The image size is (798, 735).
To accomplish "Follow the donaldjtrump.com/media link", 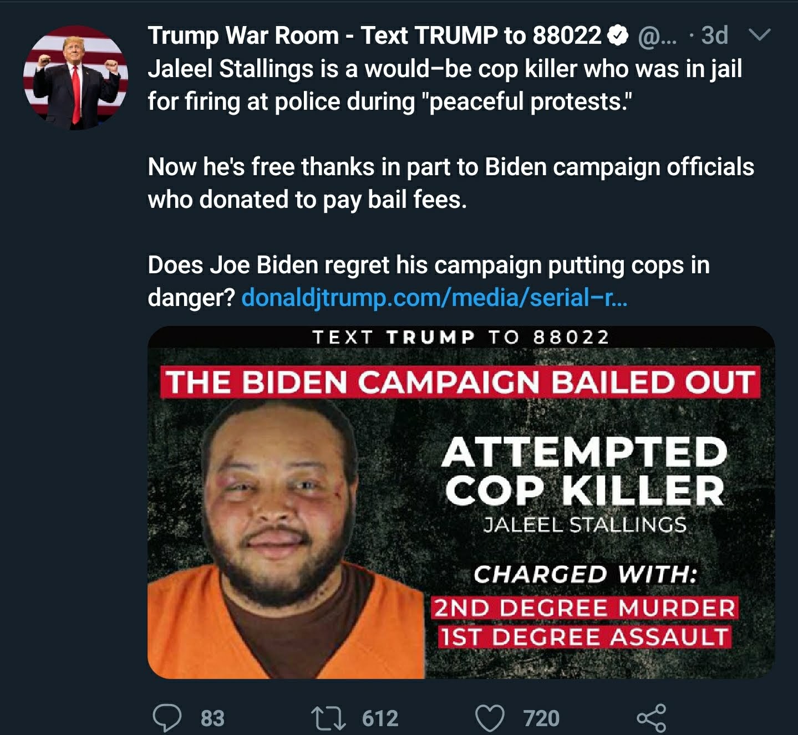I will point(434,298).
